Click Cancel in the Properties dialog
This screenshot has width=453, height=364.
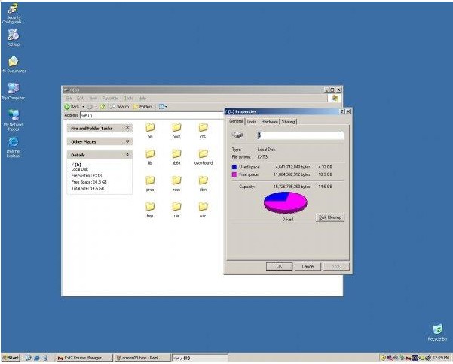(308, 266)
